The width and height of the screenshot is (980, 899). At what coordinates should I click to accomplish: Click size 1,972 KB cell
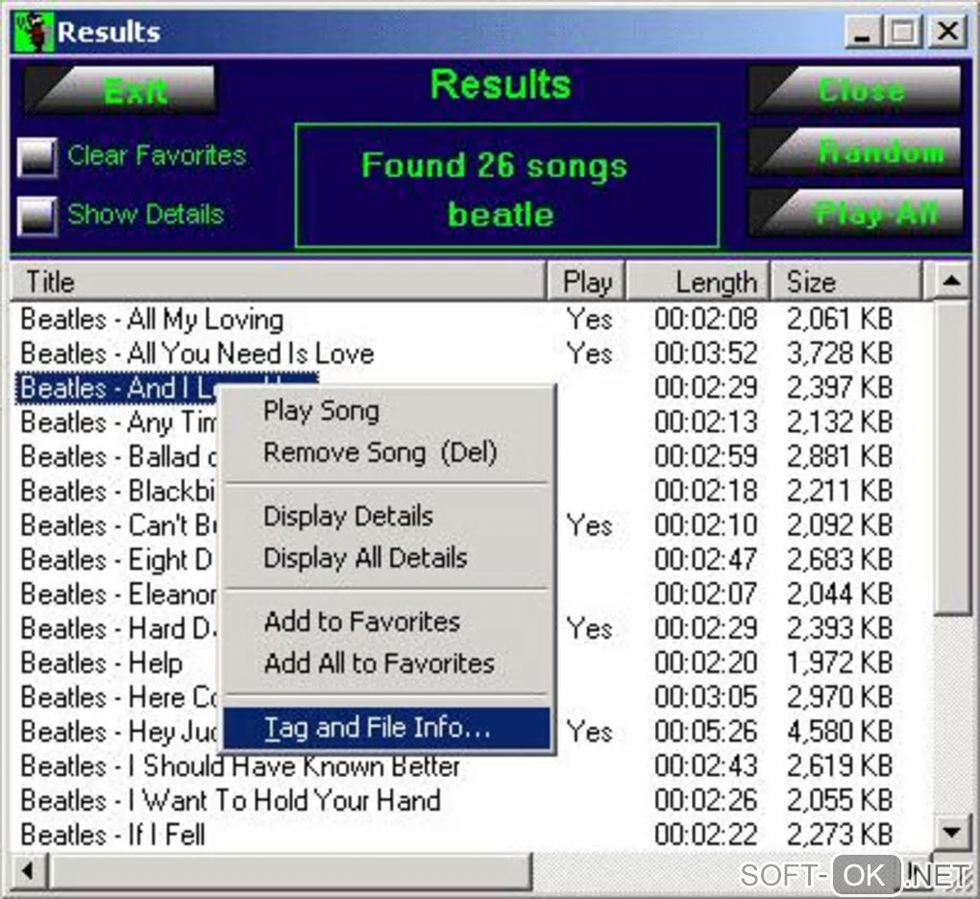(x=840, y=663)
